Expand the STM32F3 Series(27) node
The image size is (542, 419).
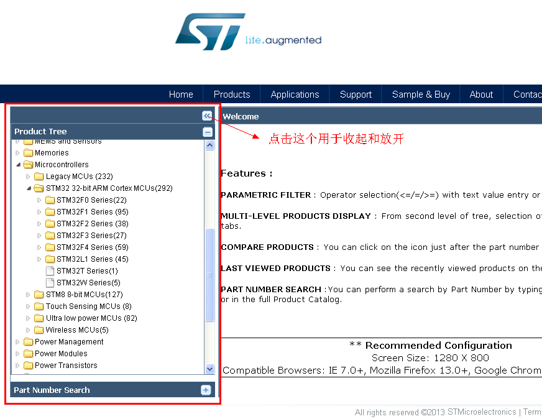coord(39,236)
